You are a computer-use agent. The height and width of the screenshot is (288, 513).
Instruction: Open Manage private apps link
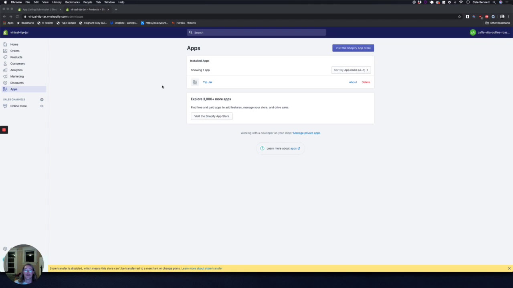tap(307, 133)
